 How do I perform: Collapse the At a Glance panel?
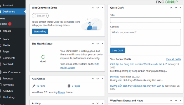(x=102, y=78)
